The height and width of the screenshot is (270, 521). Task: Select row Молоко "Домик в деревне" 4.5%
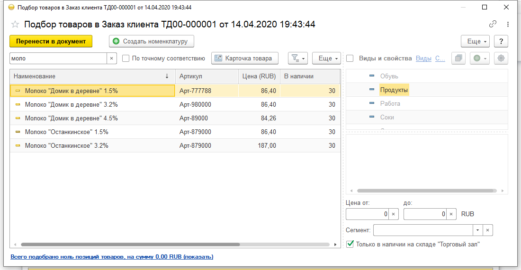coord(175,118)
